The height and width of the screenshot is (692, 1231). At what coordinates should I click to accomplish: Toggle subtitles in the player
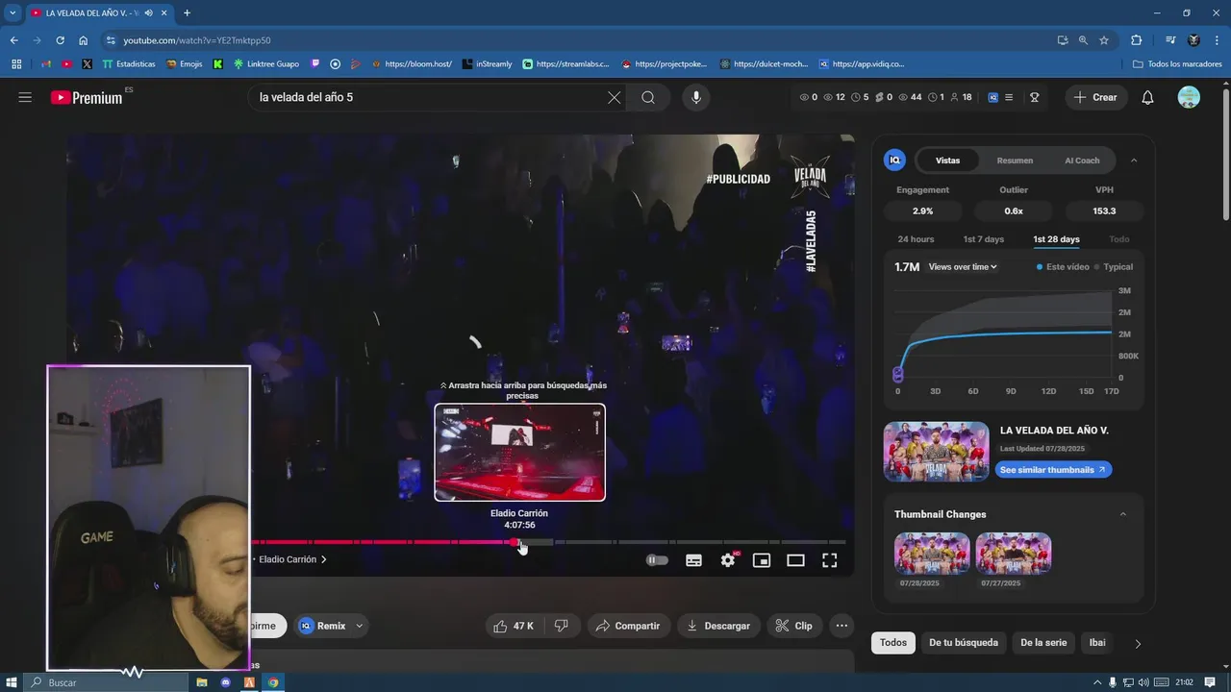[693, 559]
